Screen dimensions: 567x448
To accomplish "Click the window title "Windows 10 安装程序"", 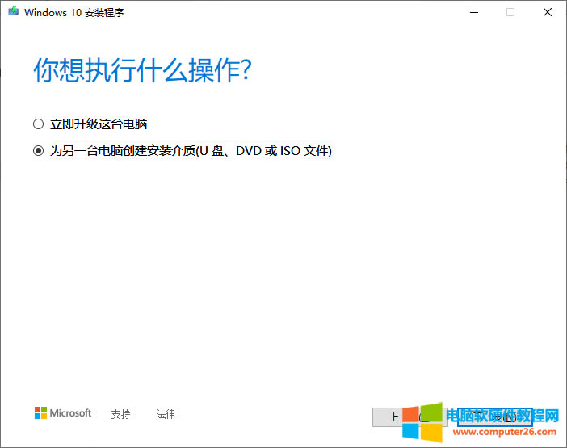I will click(74, 13).
